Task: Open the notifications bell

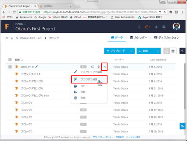Action: [x=156, y=27]
